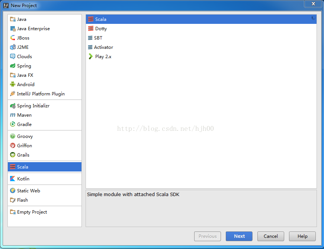This screenshot has height=249, width=324.
Task: Click the J2ME phone icon
Action: [13, 47]
